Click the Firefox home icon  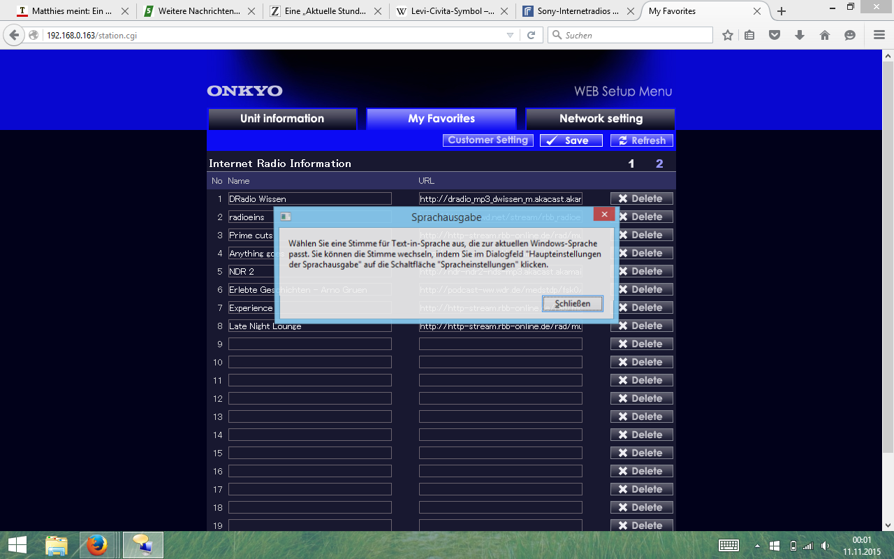tap(825, 35)
